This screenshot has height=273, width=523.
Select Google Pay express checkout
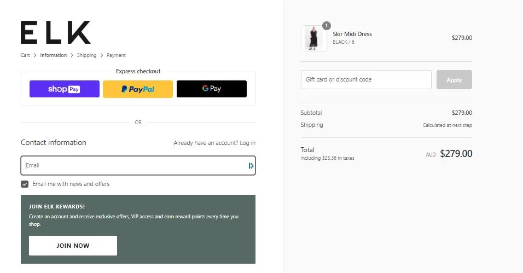pos(211,89)
